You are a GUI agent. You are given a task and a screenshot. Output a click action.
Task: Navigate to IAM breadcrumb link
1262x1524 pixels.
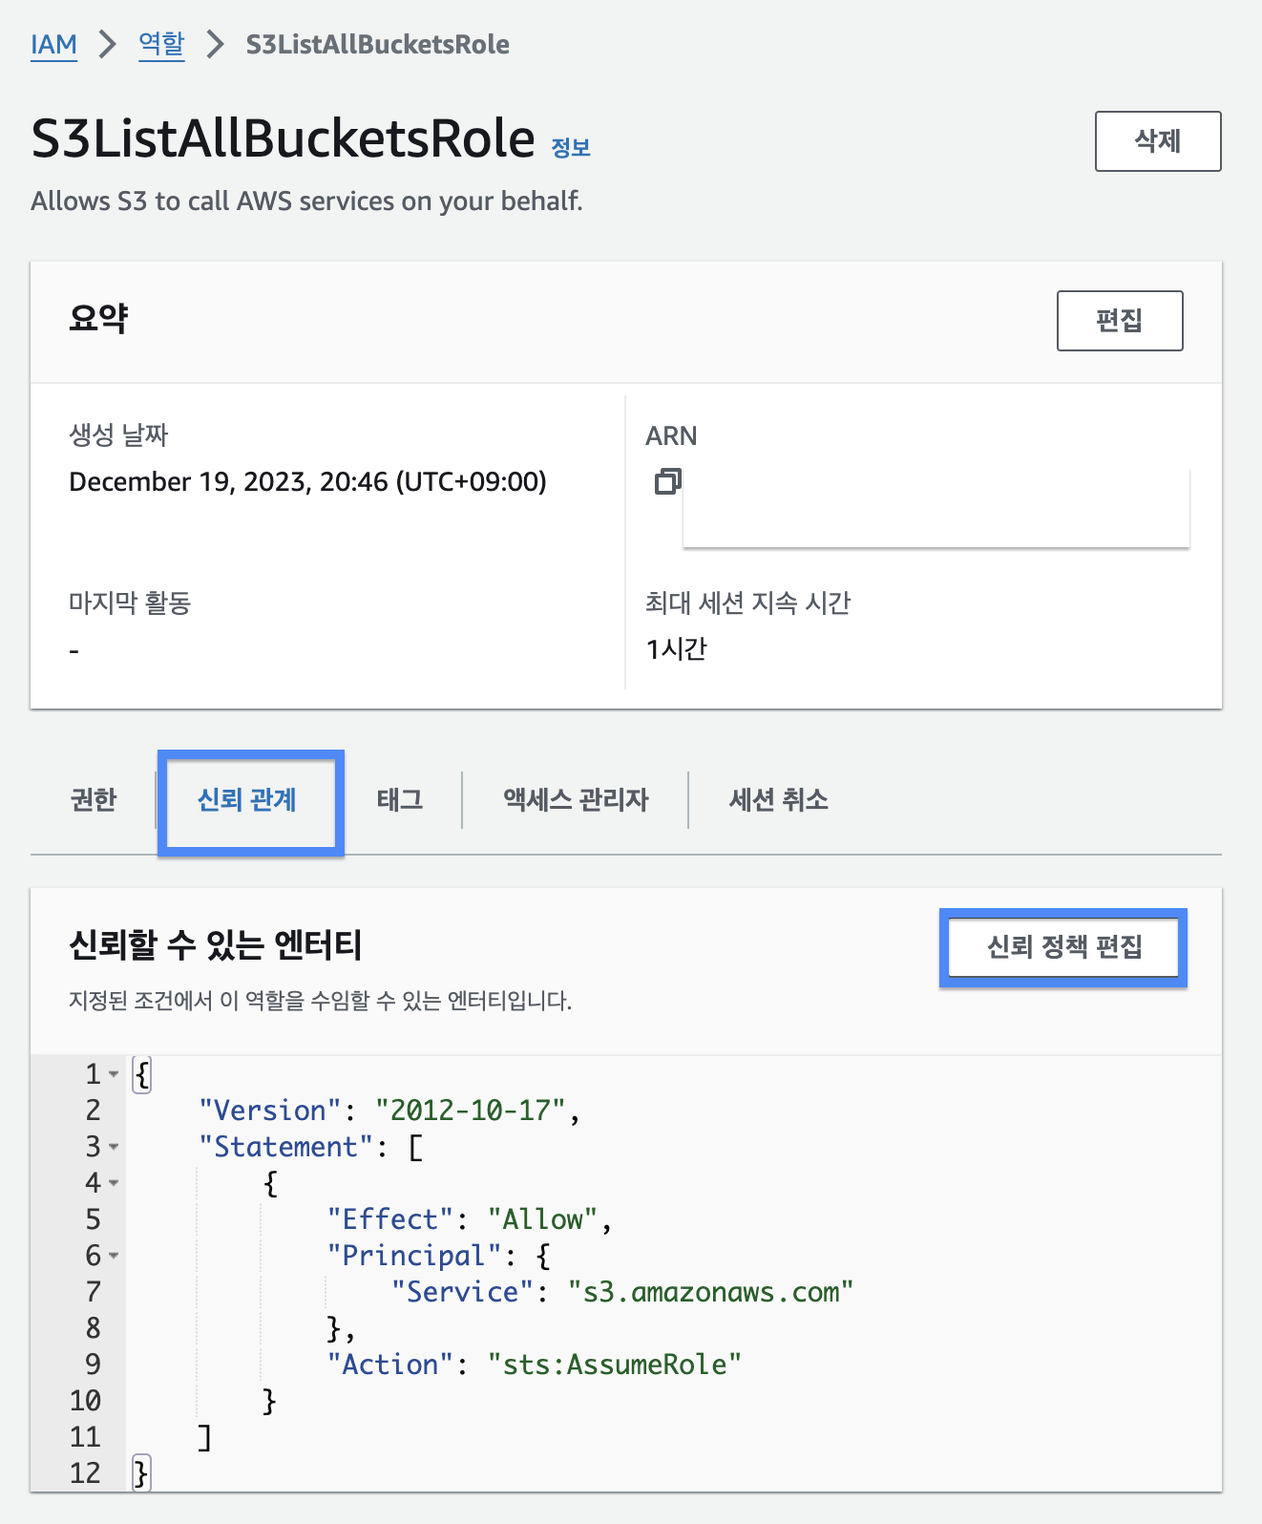click(53, 45)
